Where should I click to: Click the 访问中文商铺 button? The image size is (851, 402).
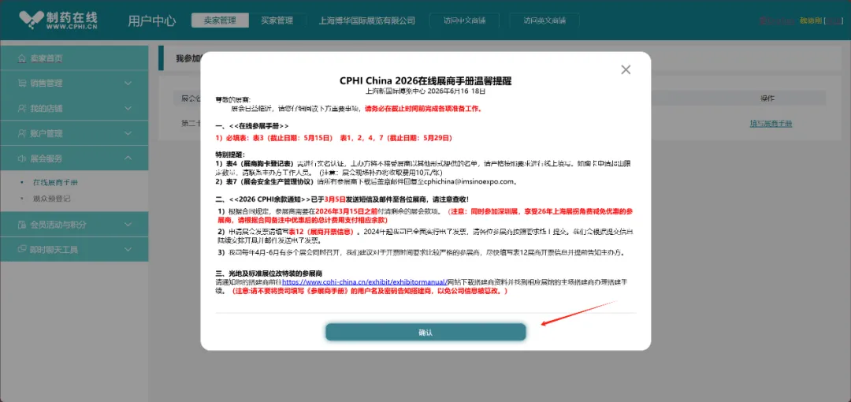(x=464, y=20)
